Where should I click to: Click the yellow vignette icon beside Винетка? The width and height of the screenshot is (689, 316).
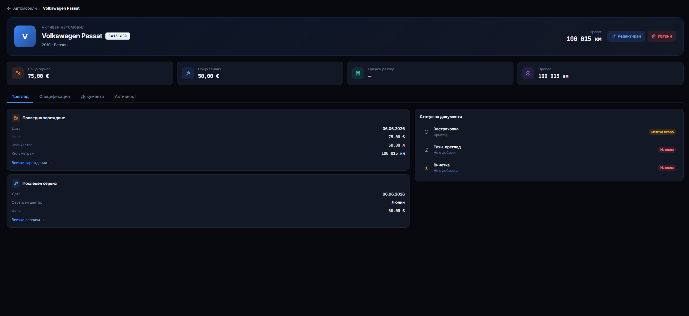click(426, 168)
